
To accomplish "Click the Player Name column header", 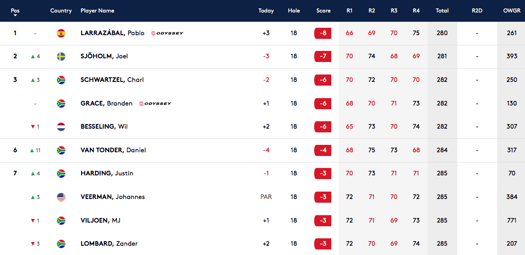I will coord(97,11).
